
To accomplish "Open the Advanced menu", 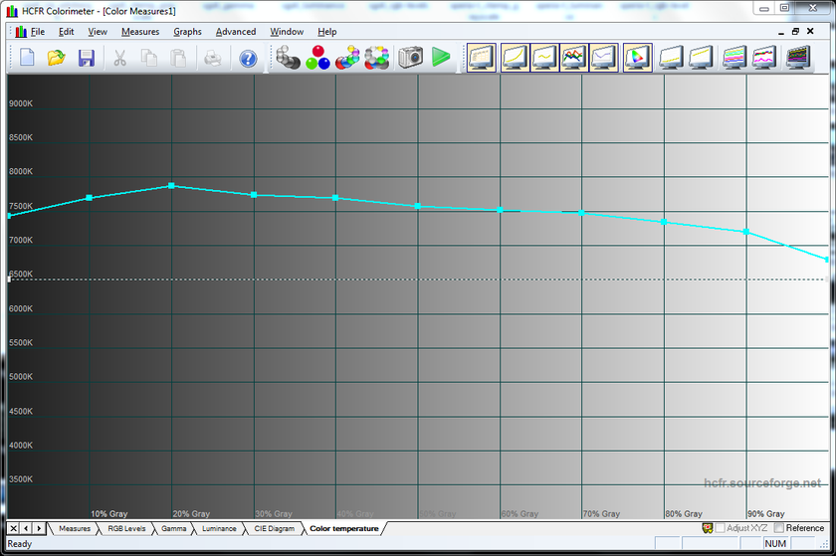I will 236,32.
